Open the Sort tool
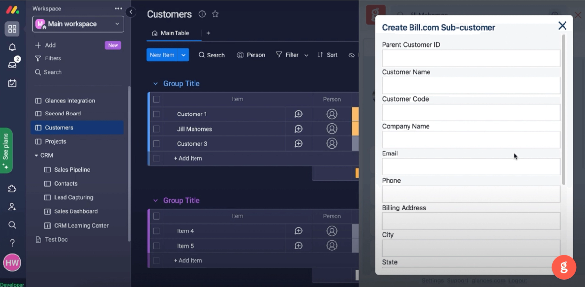Image resolution: width=585 pixels, height=287 pixels. [x=328, y=55]
